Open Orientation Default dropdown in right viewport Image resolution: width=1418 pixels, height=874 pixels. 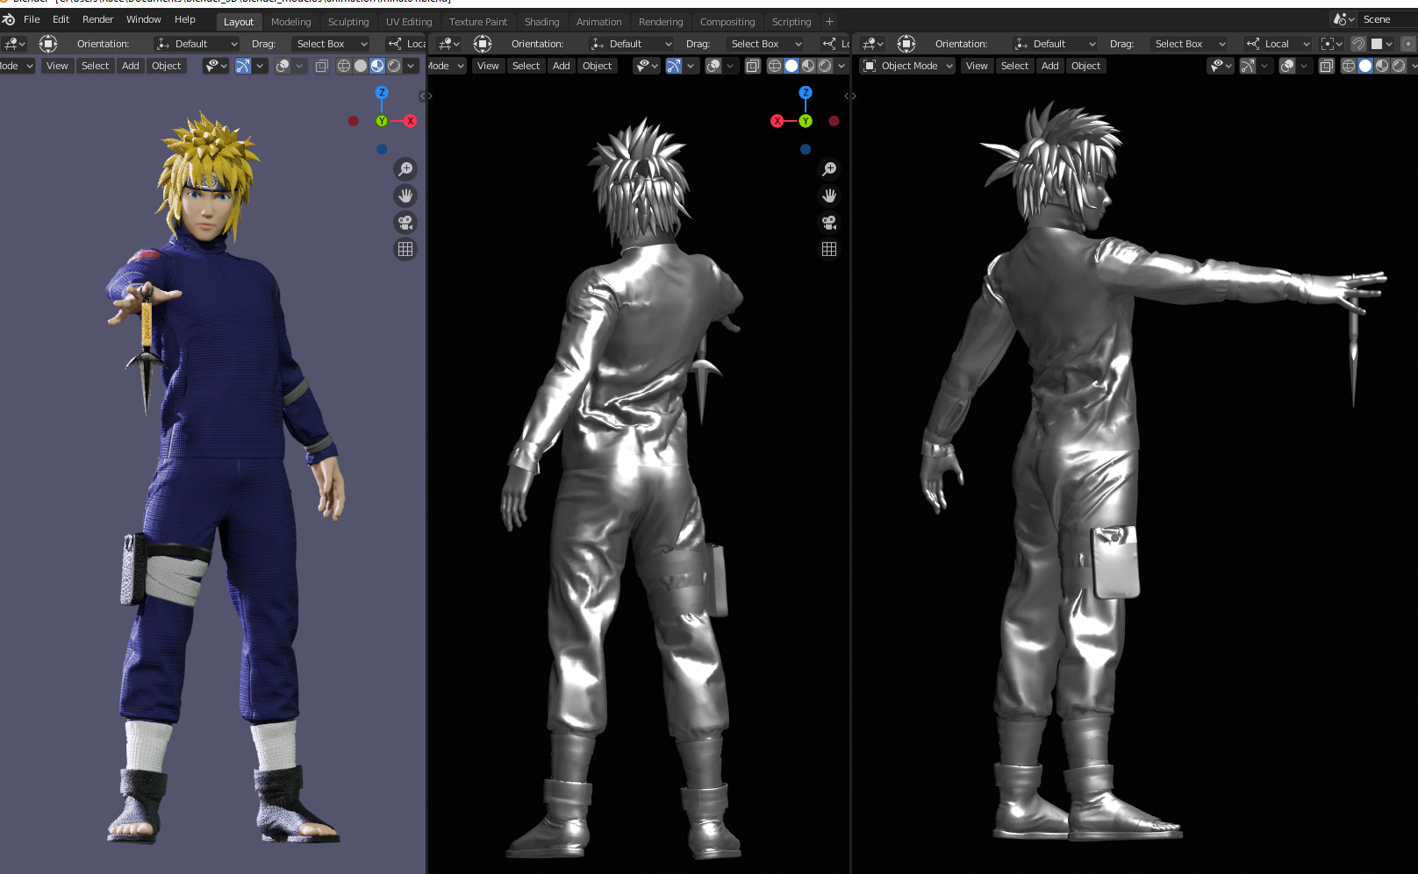[1055, 44]
